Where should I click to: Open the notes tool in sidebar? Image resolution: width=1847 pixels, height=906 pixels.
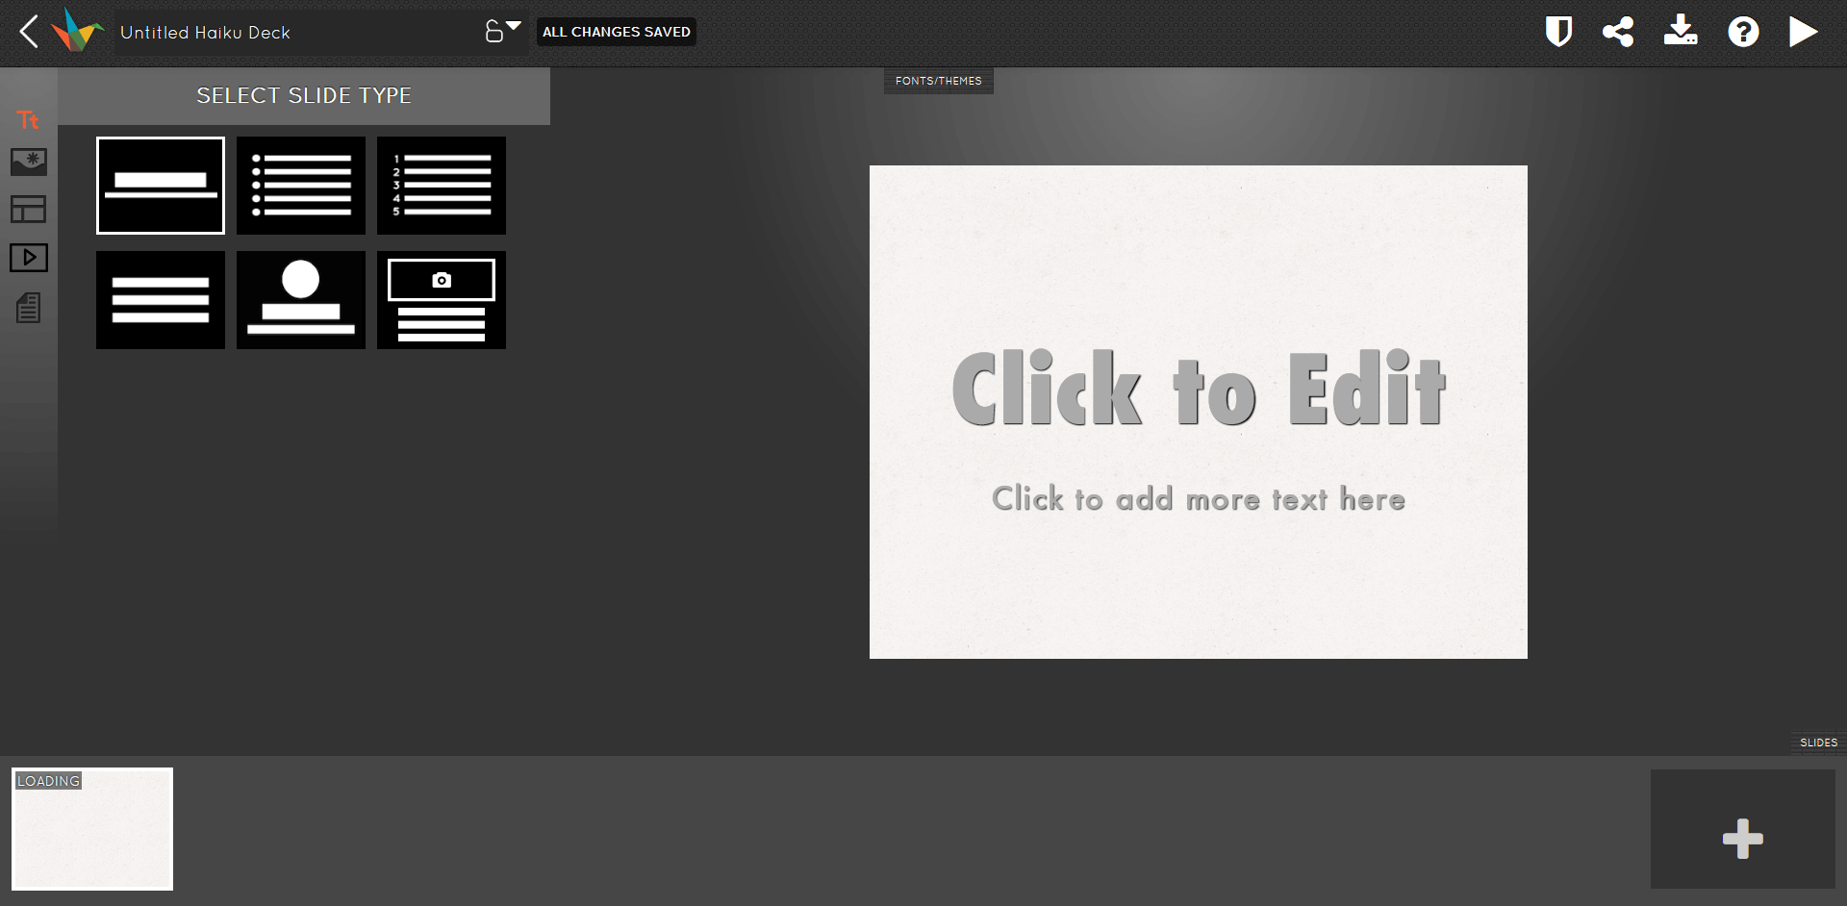point(28,308)
